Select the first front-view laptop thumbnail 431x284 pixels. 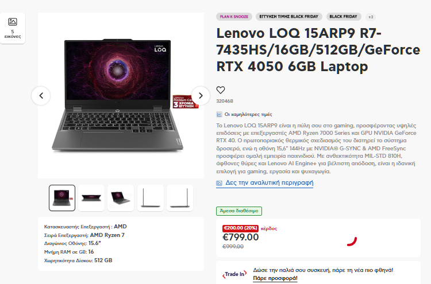62,198
